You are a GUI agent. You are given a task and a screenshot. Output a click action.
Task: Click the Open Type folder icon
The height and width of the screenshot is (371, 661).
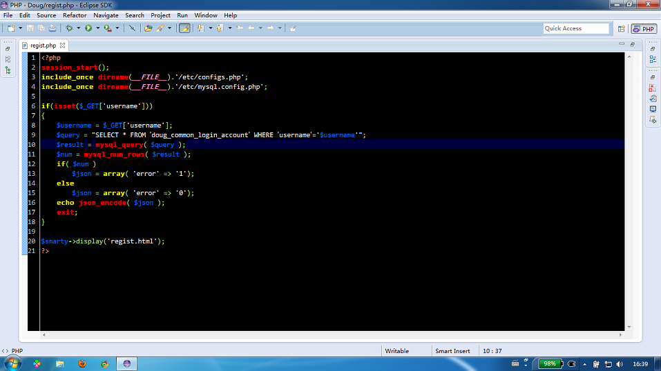coord(149,28)
